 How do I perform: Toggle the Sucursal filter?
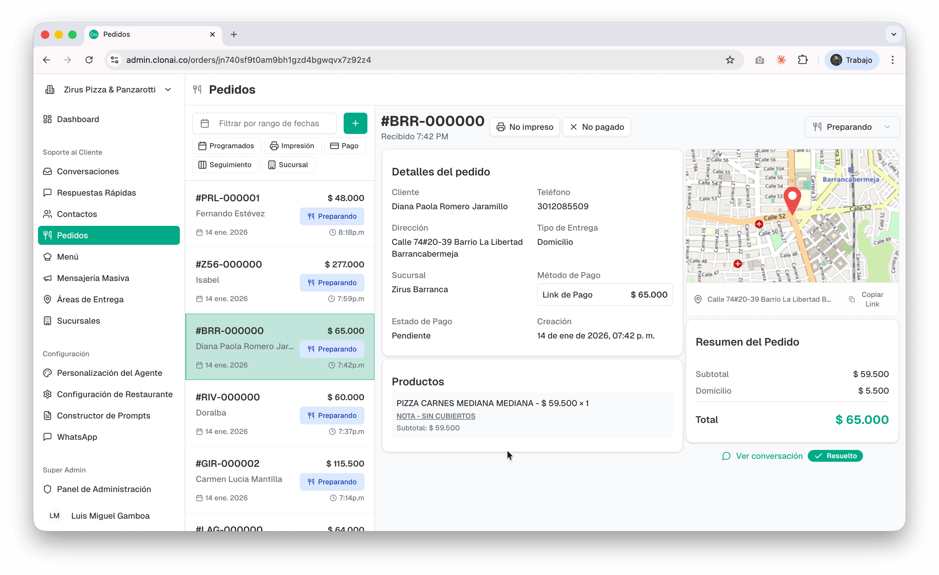pos(288,165)
